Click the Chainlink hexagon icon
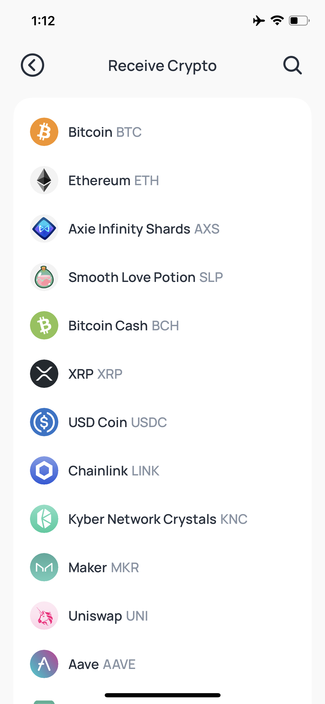Screen dimensions: 325x704 [44, 470]
